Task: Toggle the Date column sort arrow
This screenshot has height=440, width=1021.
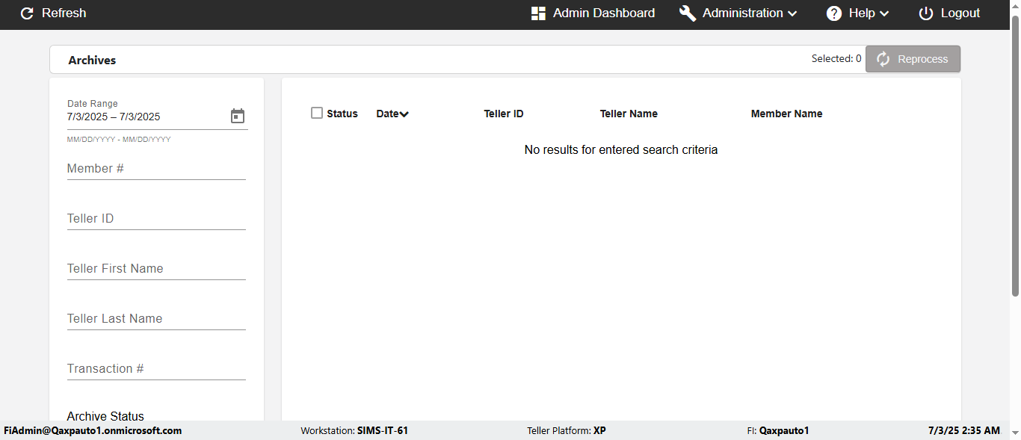Action: [x=404, y=114]
